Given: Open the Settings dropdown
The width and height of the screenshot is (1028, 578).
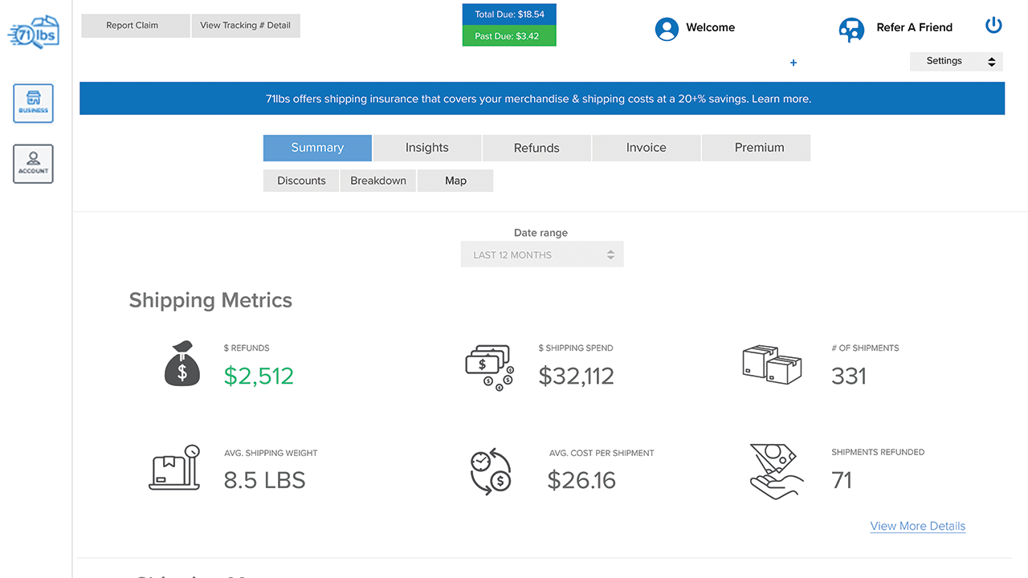Looking at the screenshot, I should 957,61.
